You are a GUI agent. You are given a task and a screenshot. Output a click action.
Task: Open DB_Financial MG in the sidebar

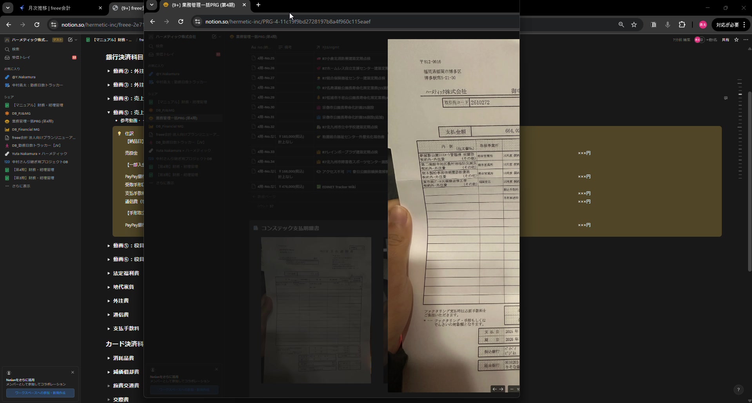[x=25, y=130]
